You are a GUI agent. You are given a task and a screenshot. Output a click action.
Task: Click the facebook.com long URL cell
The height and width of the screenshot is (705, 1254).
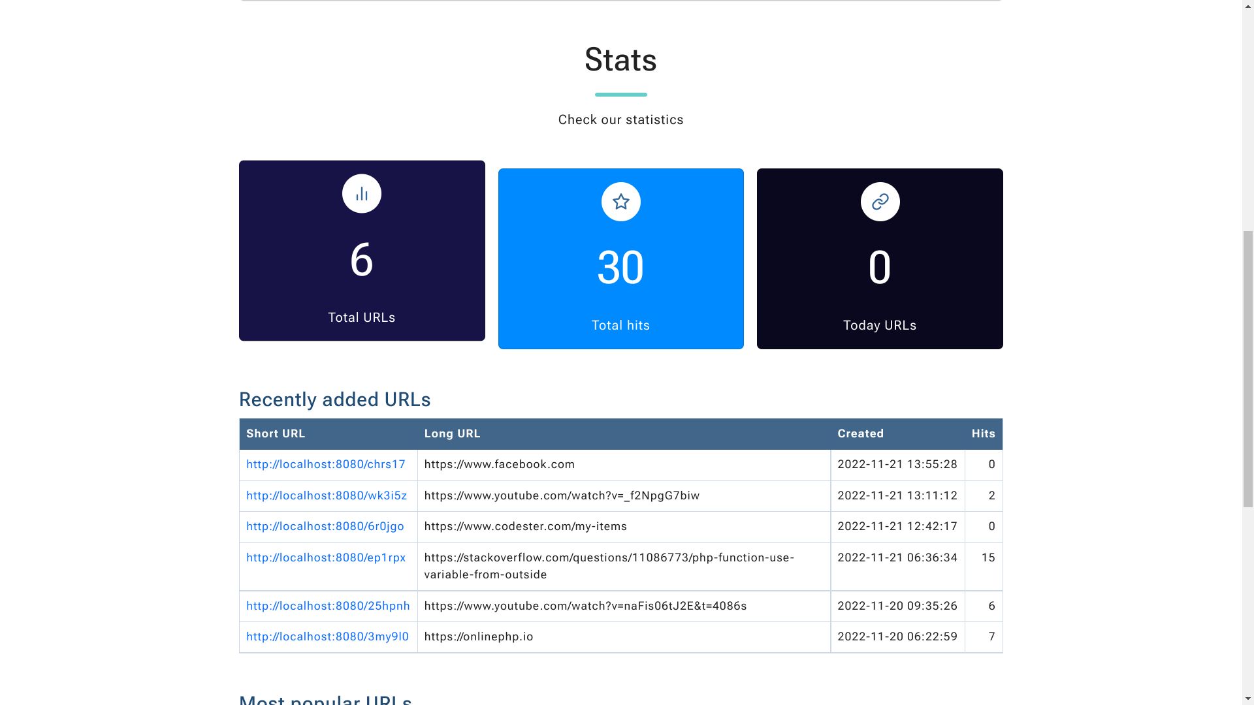click(x=499, y=465)
